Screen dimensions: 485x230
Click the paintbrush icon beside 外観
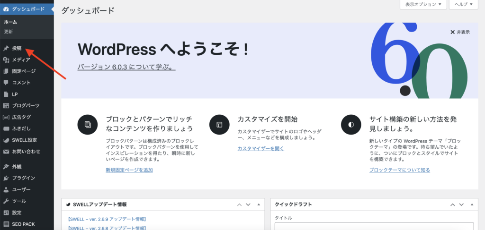tap(6, 167)
